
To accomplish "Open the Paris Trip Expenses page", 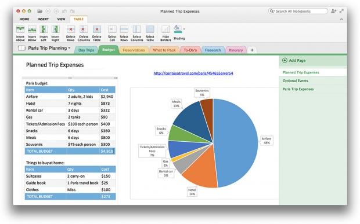I will pos(313,89).
